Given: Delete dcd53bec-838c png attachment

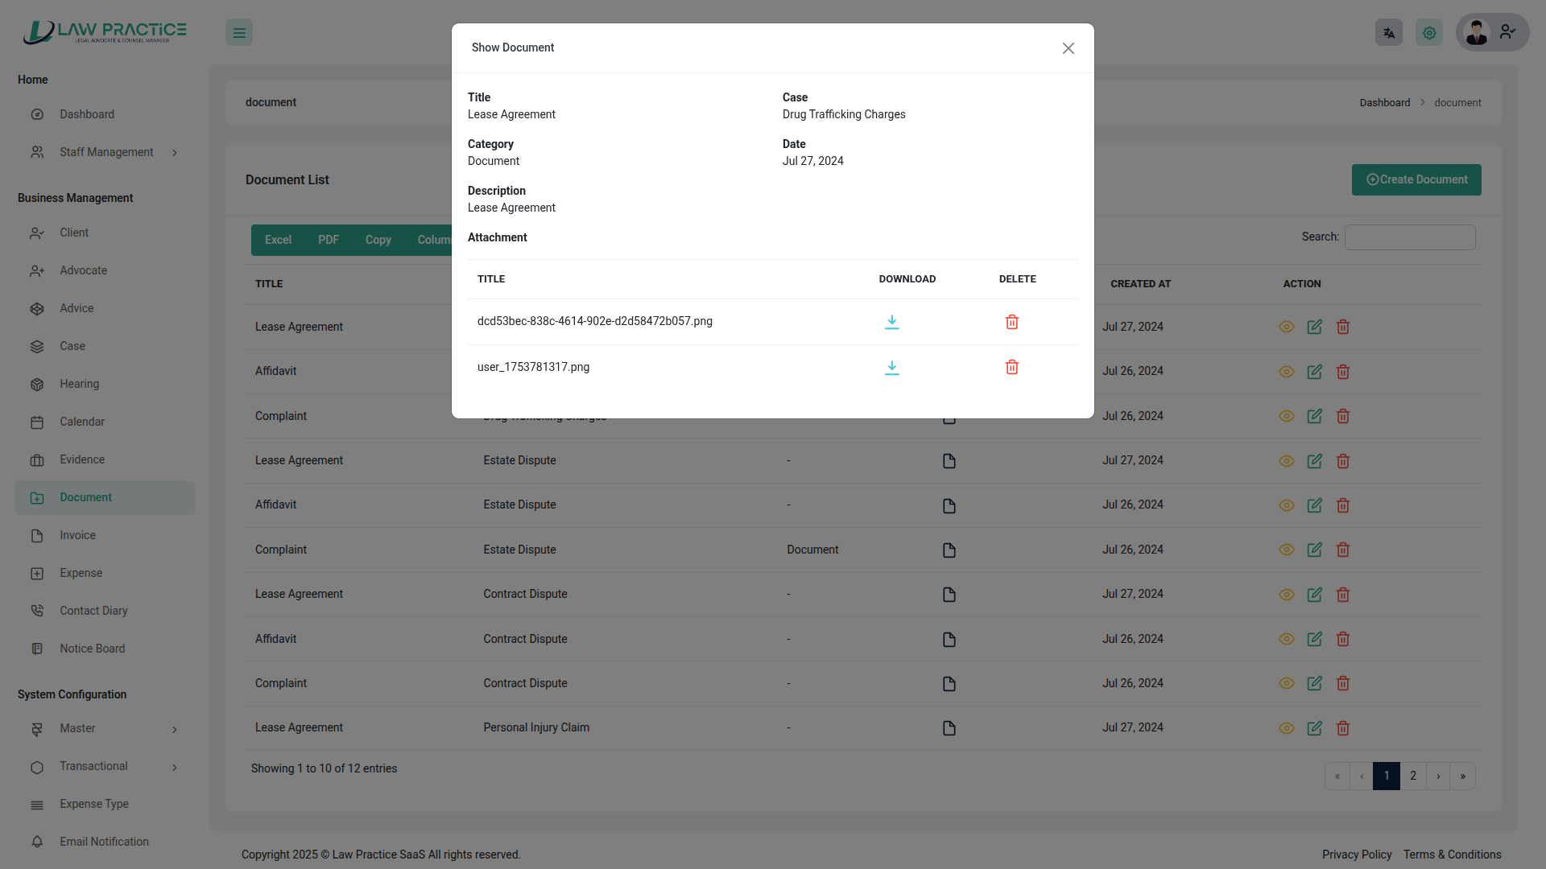Looking at the screenshot, I should [1012, 322].
